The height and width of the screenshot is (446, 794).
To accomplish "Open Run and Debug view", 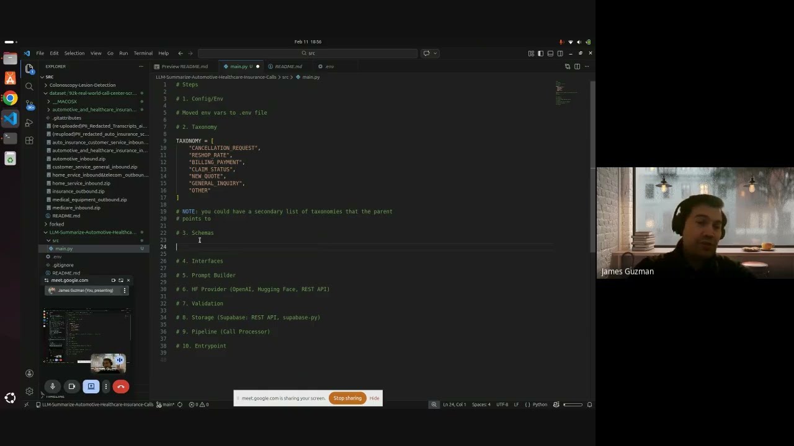I will tap(29, 123).
